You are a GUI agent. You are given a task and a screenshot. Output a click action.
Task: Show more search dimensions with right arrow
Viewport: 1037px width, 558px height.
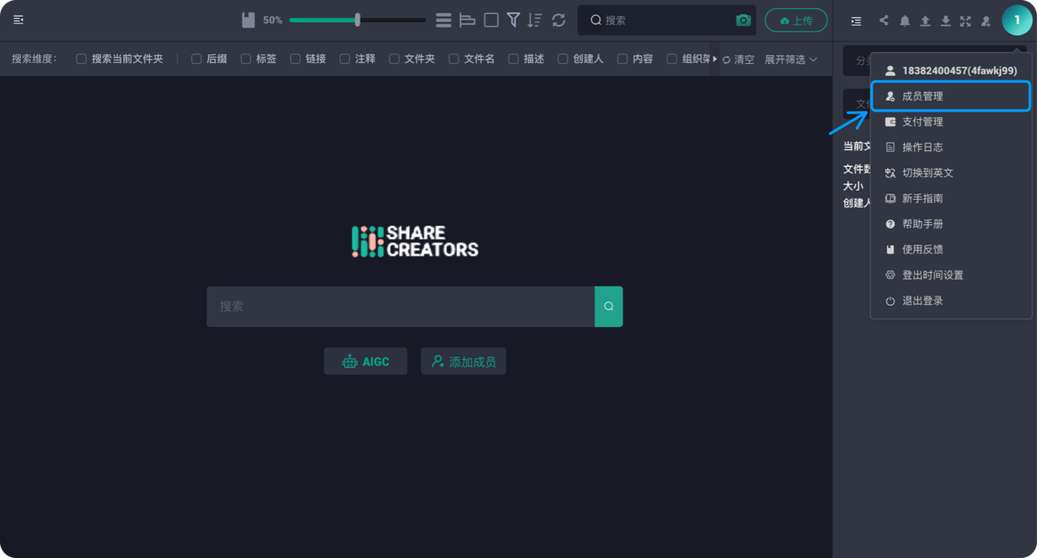(x=715, y=59)
